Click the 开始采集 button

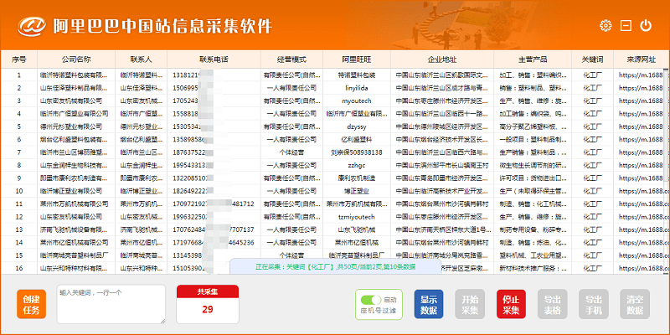(x=470, y=304)
